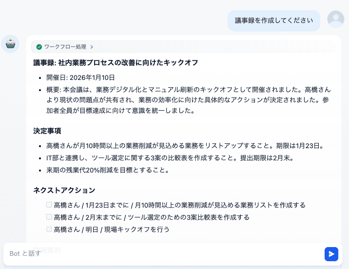Click the 開催日: 2026年1月10日 line

(80, 77)
